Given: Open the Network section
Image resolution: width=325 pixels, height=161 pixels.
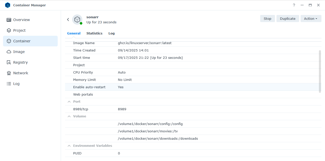Looking at the screenshot, I should pyautogui.click(x=30, y=73).
